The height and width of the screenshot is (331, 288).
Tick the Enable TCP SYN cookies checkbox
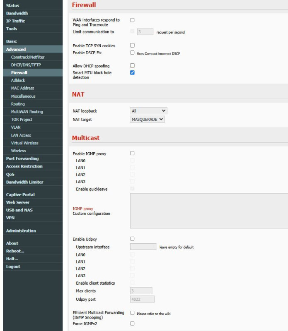point(132,46)
